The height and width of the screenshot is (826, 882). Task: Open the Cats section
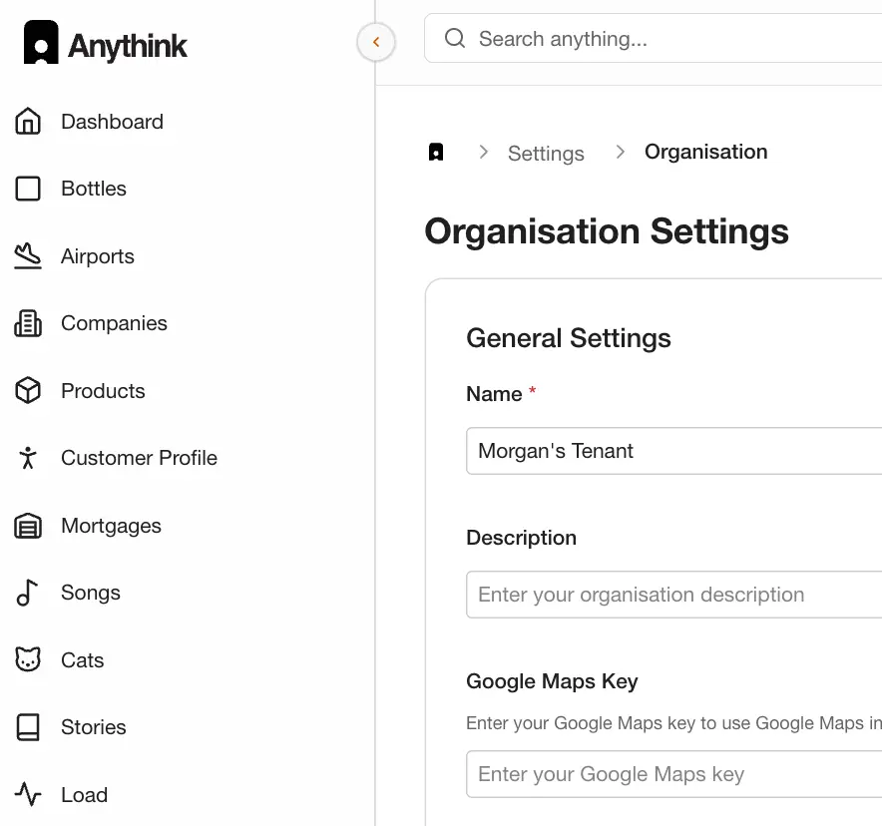[x=82, y=659]
